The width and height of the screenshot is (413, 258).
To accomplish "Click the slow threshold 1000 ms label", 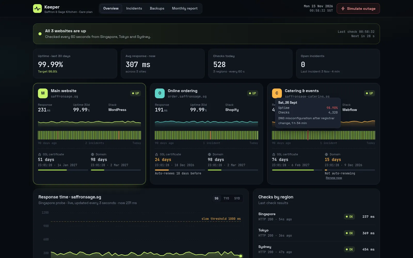I will click(x=221, y=219).
